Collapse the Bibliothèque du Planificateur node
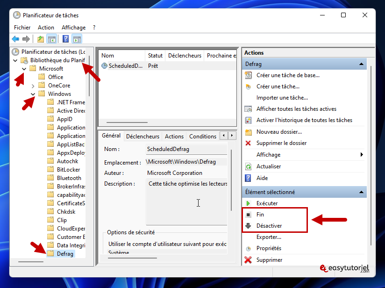 coord(15,60)
